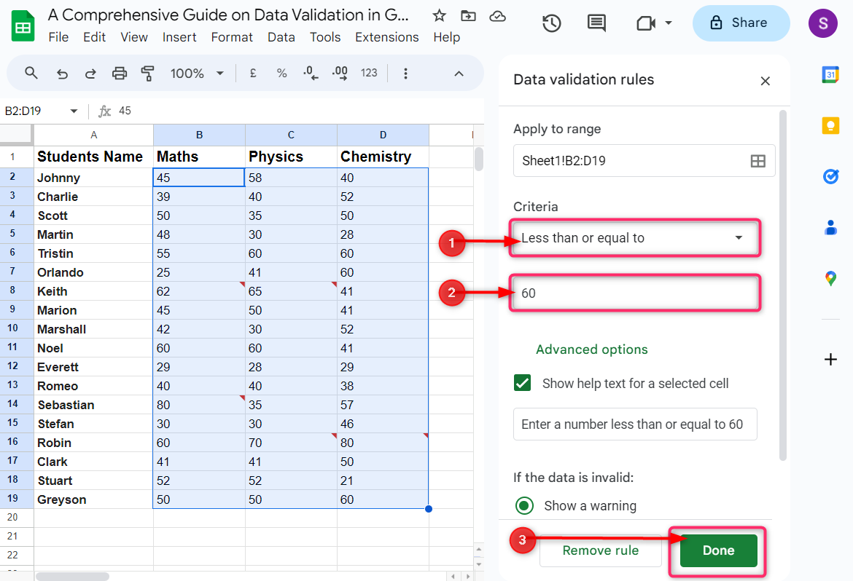Click the print icon
853x581 pixels.
[120, 74]
